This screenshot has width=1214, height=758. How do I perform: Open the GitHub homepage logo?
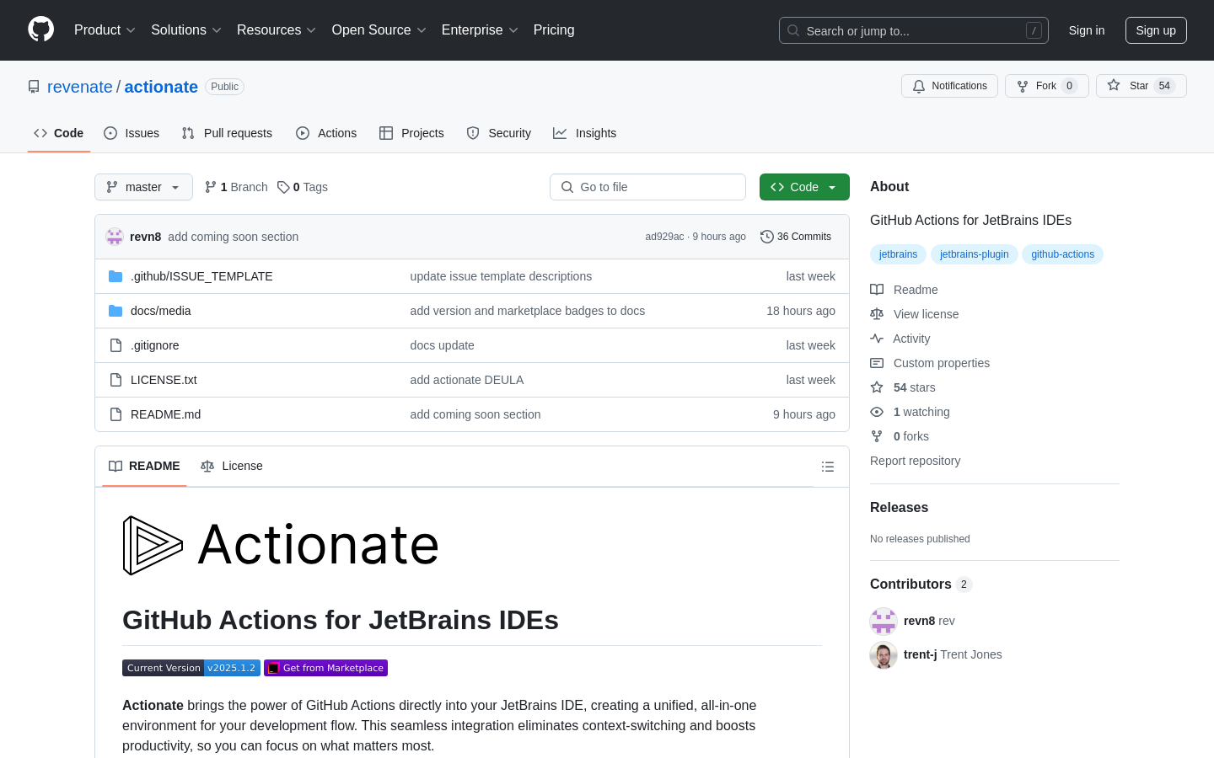40,29
